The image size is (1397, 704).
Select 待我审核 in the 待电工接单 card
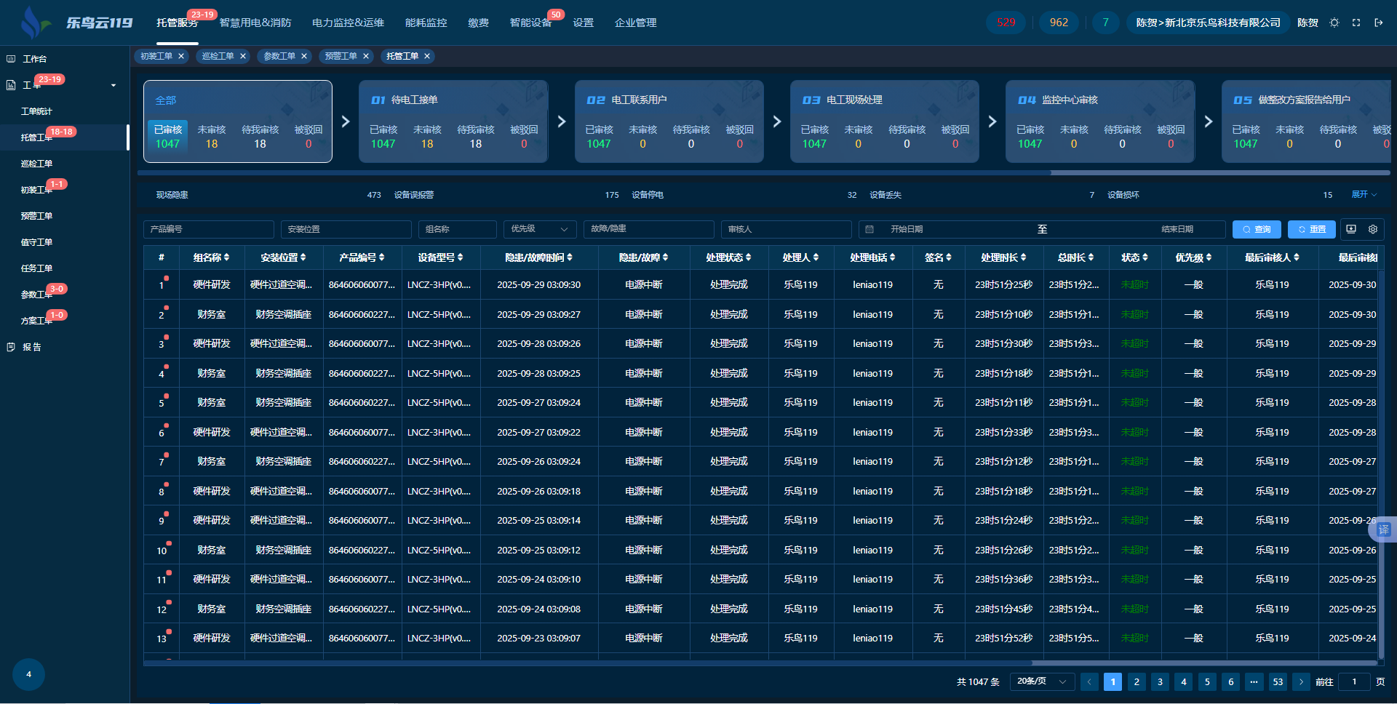475,137
